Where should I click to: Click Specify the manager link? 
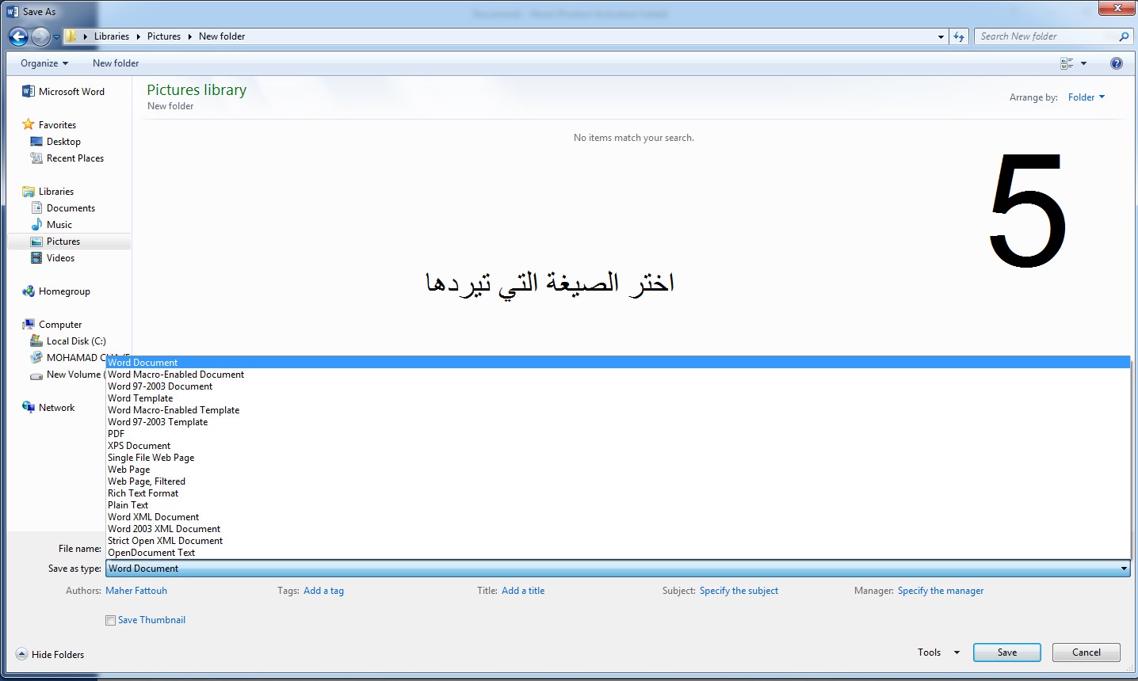click(941, 591)
